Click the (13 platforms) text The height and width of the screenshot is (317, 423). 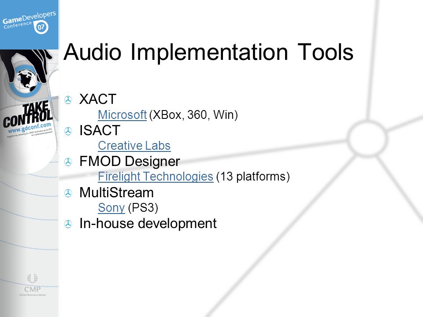pos(253,177)
